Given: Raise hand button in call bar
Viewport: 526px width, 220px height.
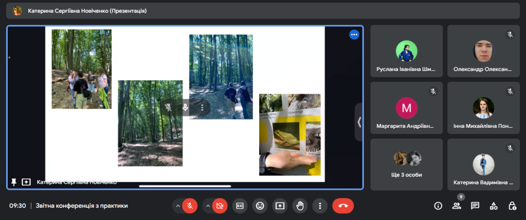Looking at the screenshot, I should (300, 206).
